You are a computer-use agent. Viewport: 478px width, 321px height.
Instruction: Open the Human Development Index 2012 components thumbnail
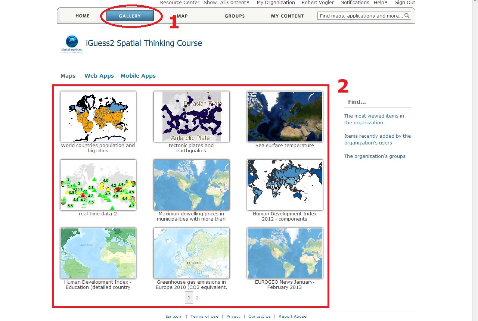pyautogui.click(x=285, y=185)
